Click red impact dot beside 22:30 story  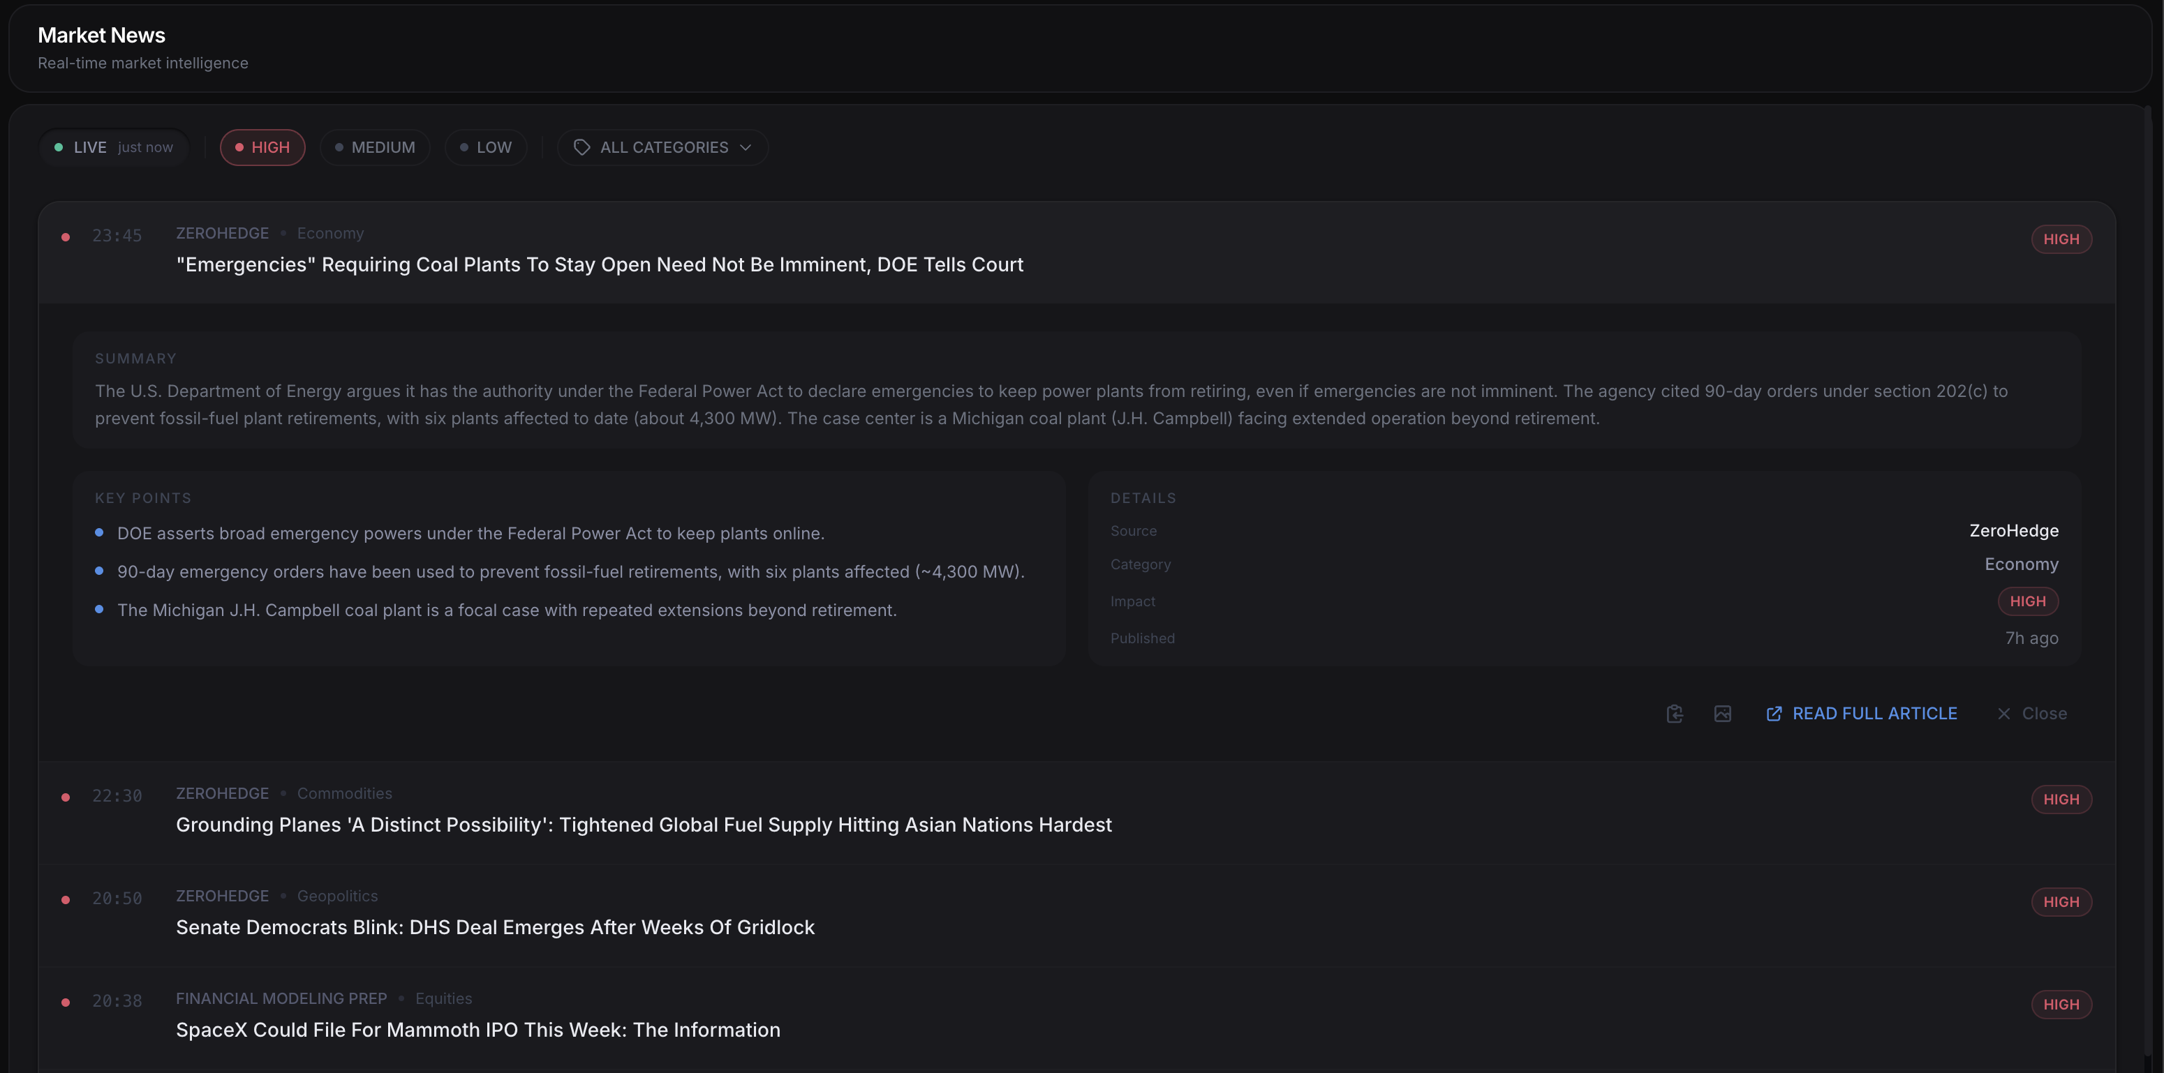coord(66,797)
